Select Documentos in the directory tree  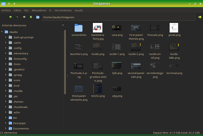pyautogui.click(x=21, y=128)
